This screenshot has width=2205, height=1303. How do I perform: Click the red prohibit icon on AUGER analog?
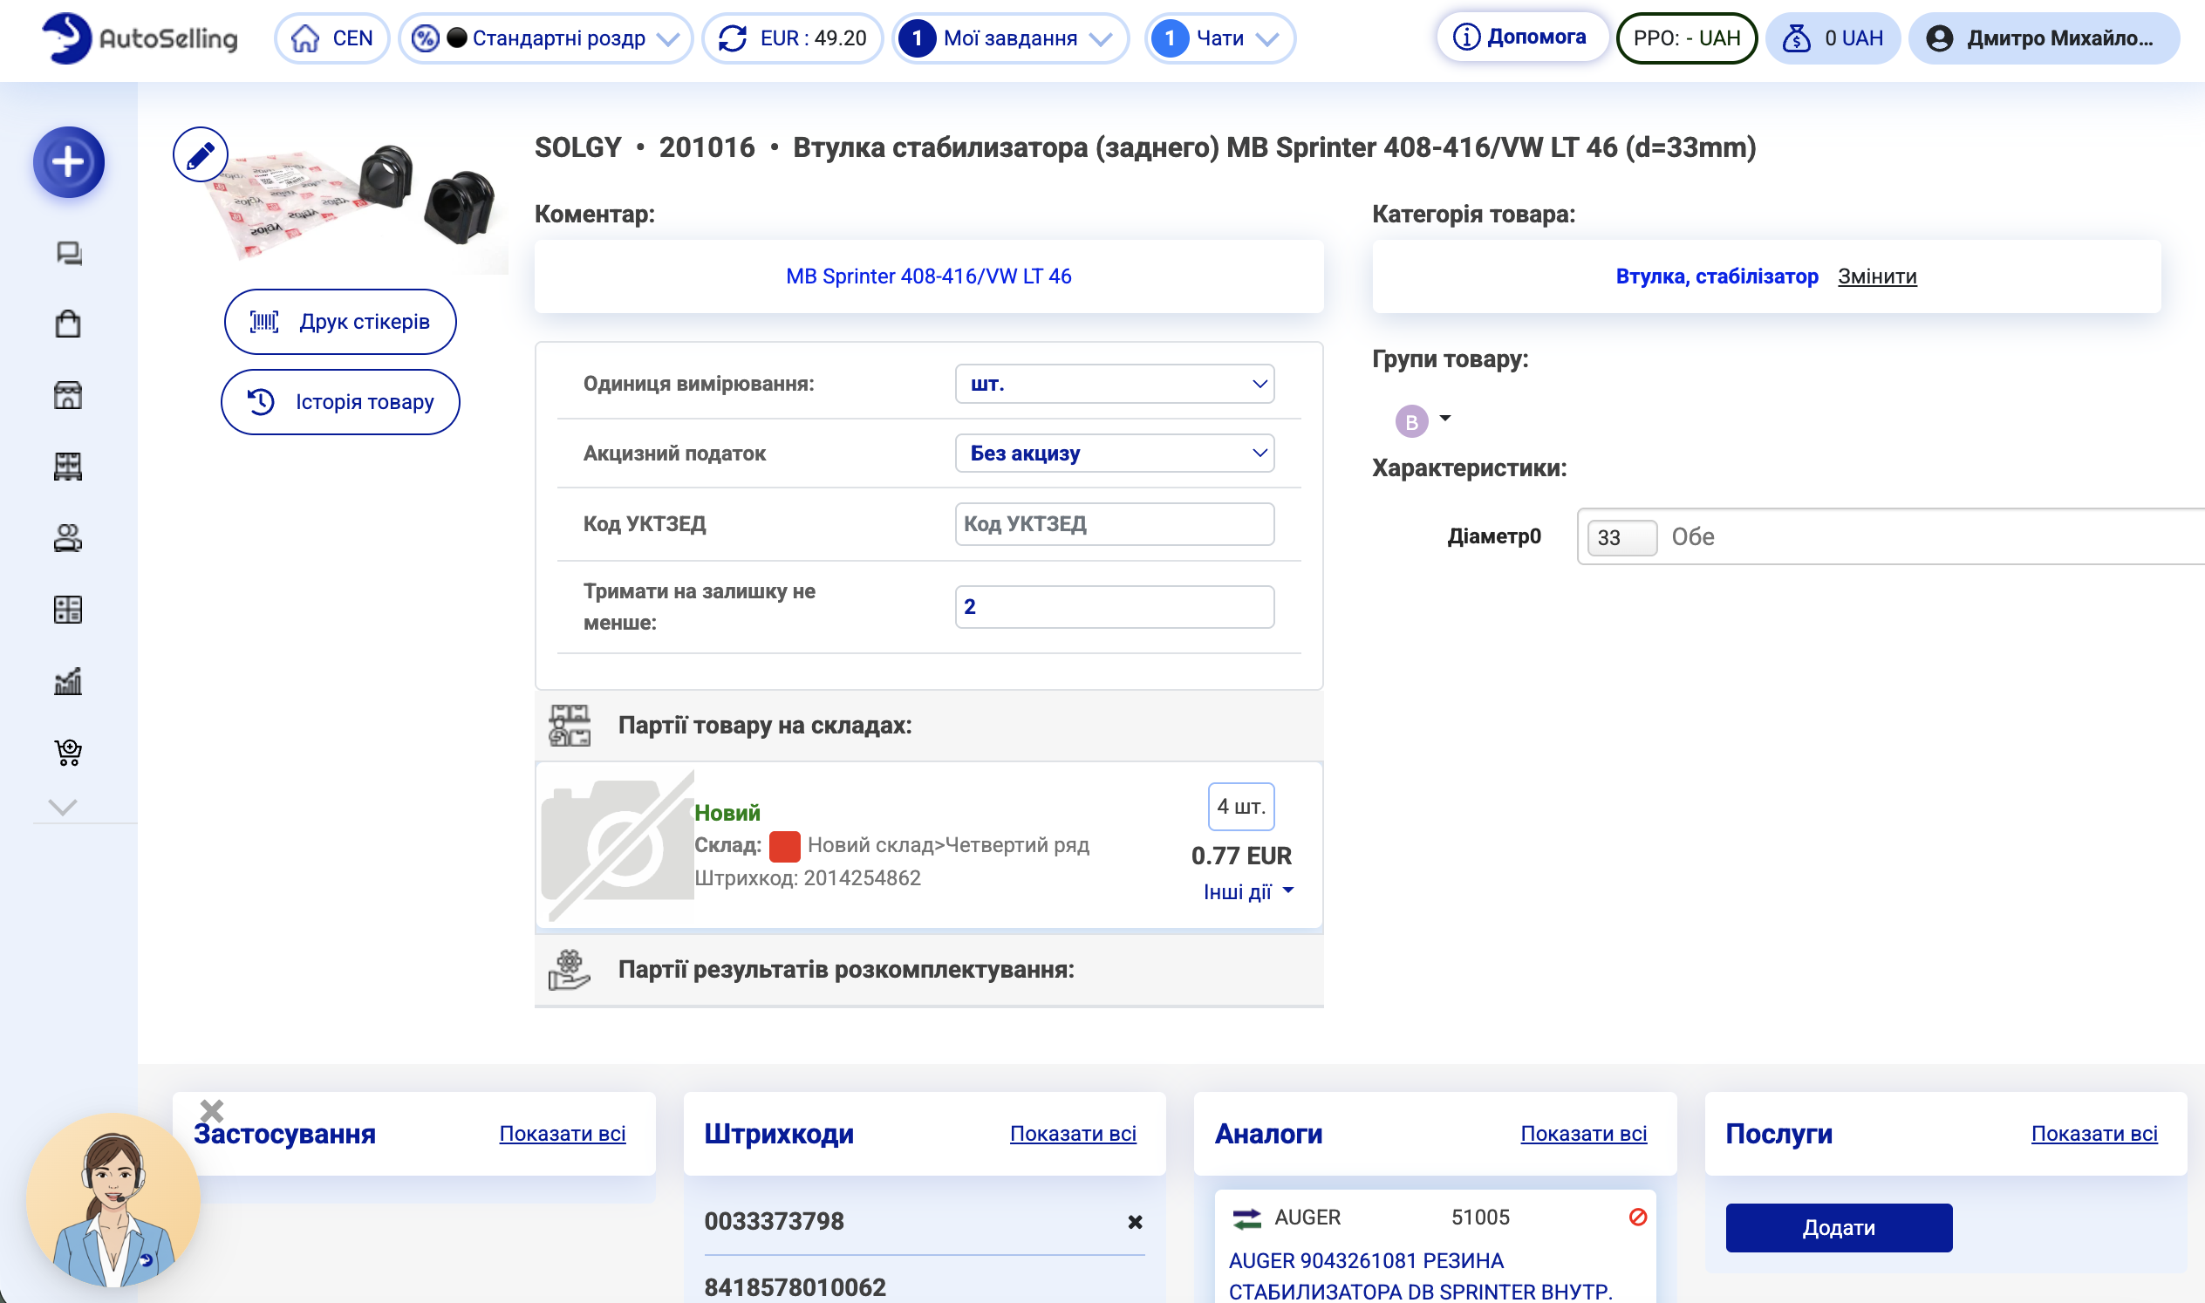coord(1637,1217)
